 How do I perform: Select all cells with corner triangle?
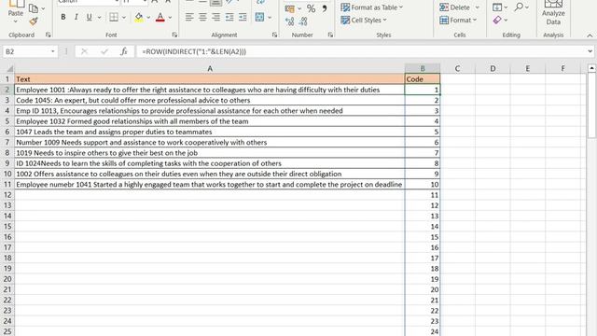(10, 69)
